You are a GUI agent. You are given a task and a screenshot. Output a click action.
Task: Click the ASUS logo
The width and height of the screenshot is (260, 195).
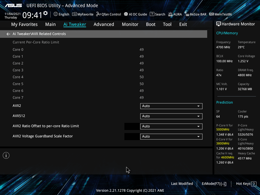13,6
